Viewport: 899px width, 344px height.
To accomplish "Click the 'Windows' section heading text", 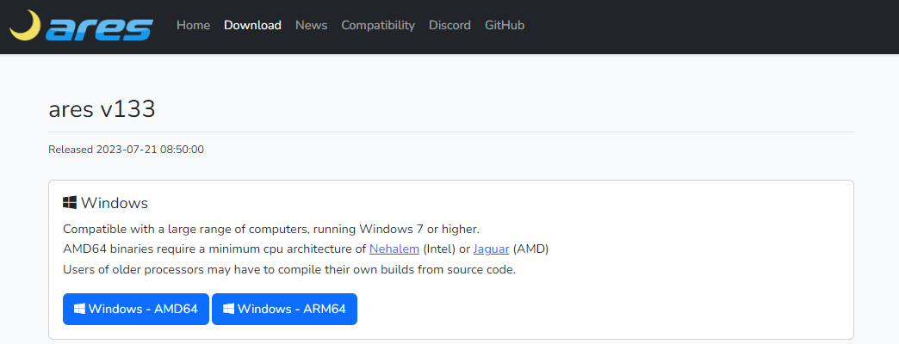I will [115, 203].
